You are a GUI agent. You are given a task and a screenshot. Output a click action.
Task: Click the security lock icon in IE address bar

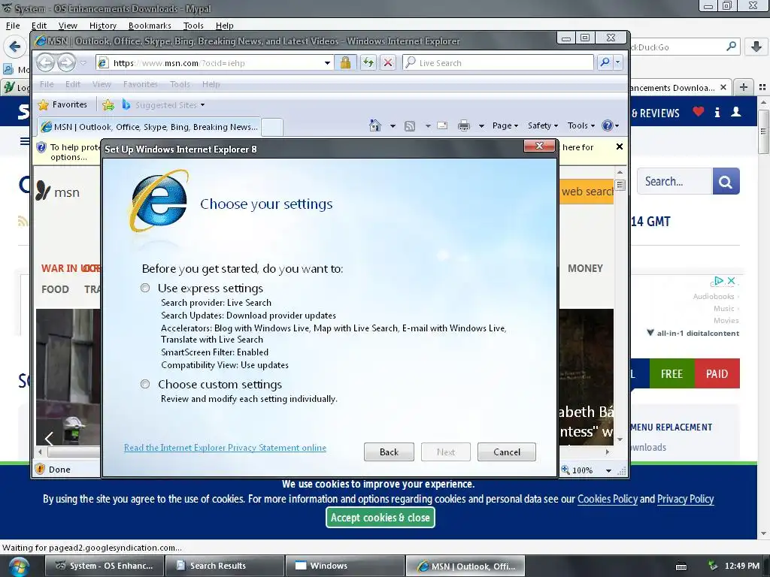(x=345, y=63)
